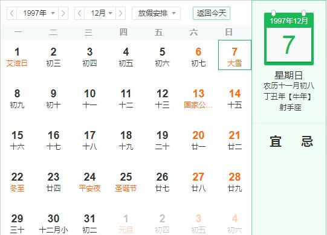Select December 31 初二
The width and height of the screenshot is (327, 235).
coord(89,224)
